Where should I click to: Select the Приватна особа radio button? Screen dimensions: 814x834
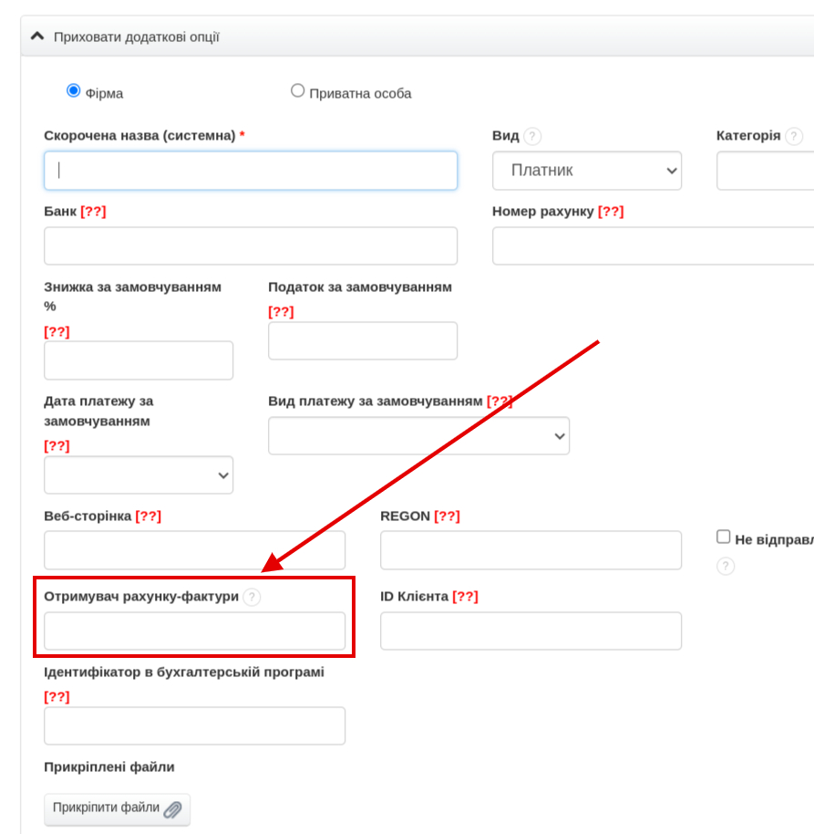pyautogui.click(x=297, y=91)
